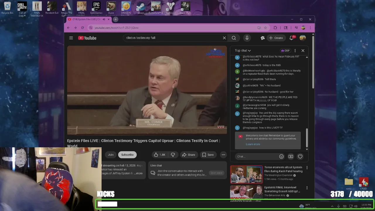Open Recycle Bin on the desktop

[x=7, y=8]
